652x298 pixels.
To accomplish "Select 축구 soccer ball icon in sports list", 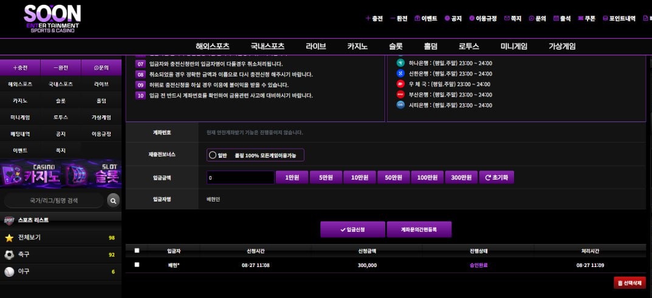I will click(9, 255).
